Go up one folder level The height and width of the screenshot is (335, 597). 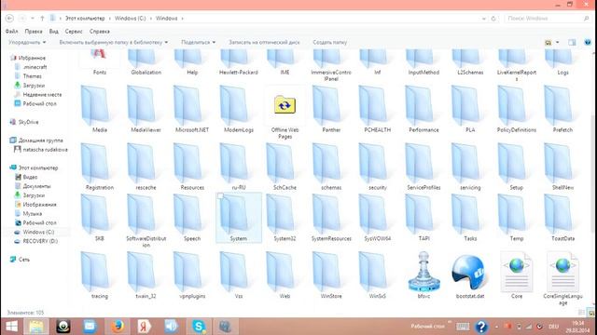42,19
